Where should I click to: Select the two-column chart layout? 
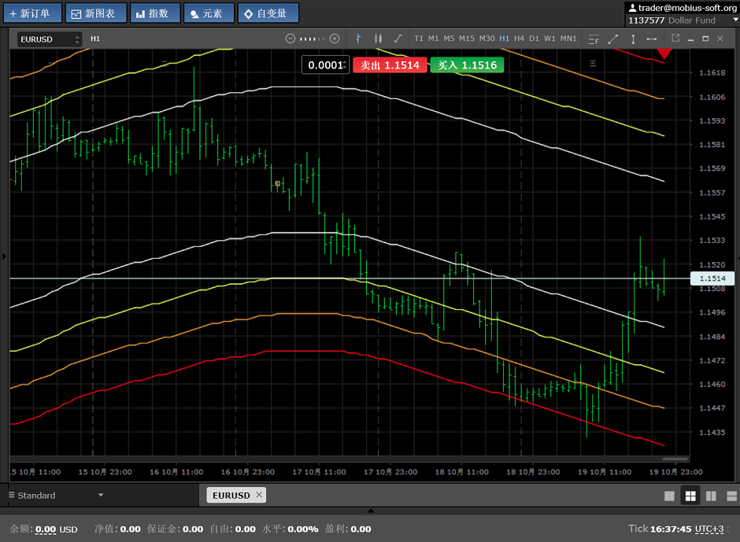coord(711,496)
